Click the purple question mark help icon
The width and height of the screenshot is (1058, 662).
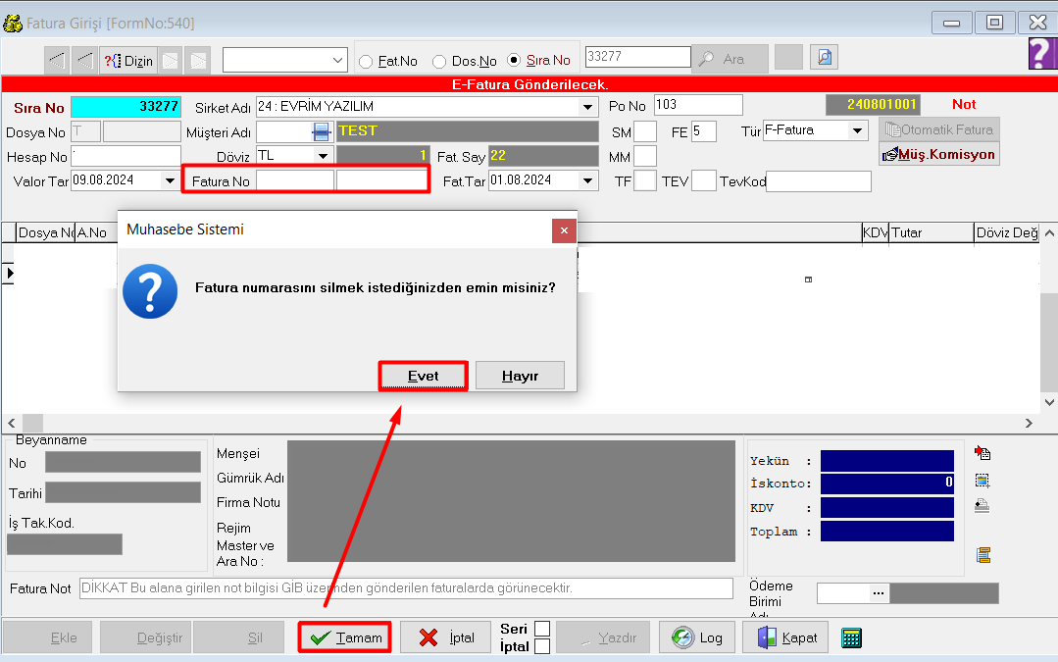[1041, 54]
